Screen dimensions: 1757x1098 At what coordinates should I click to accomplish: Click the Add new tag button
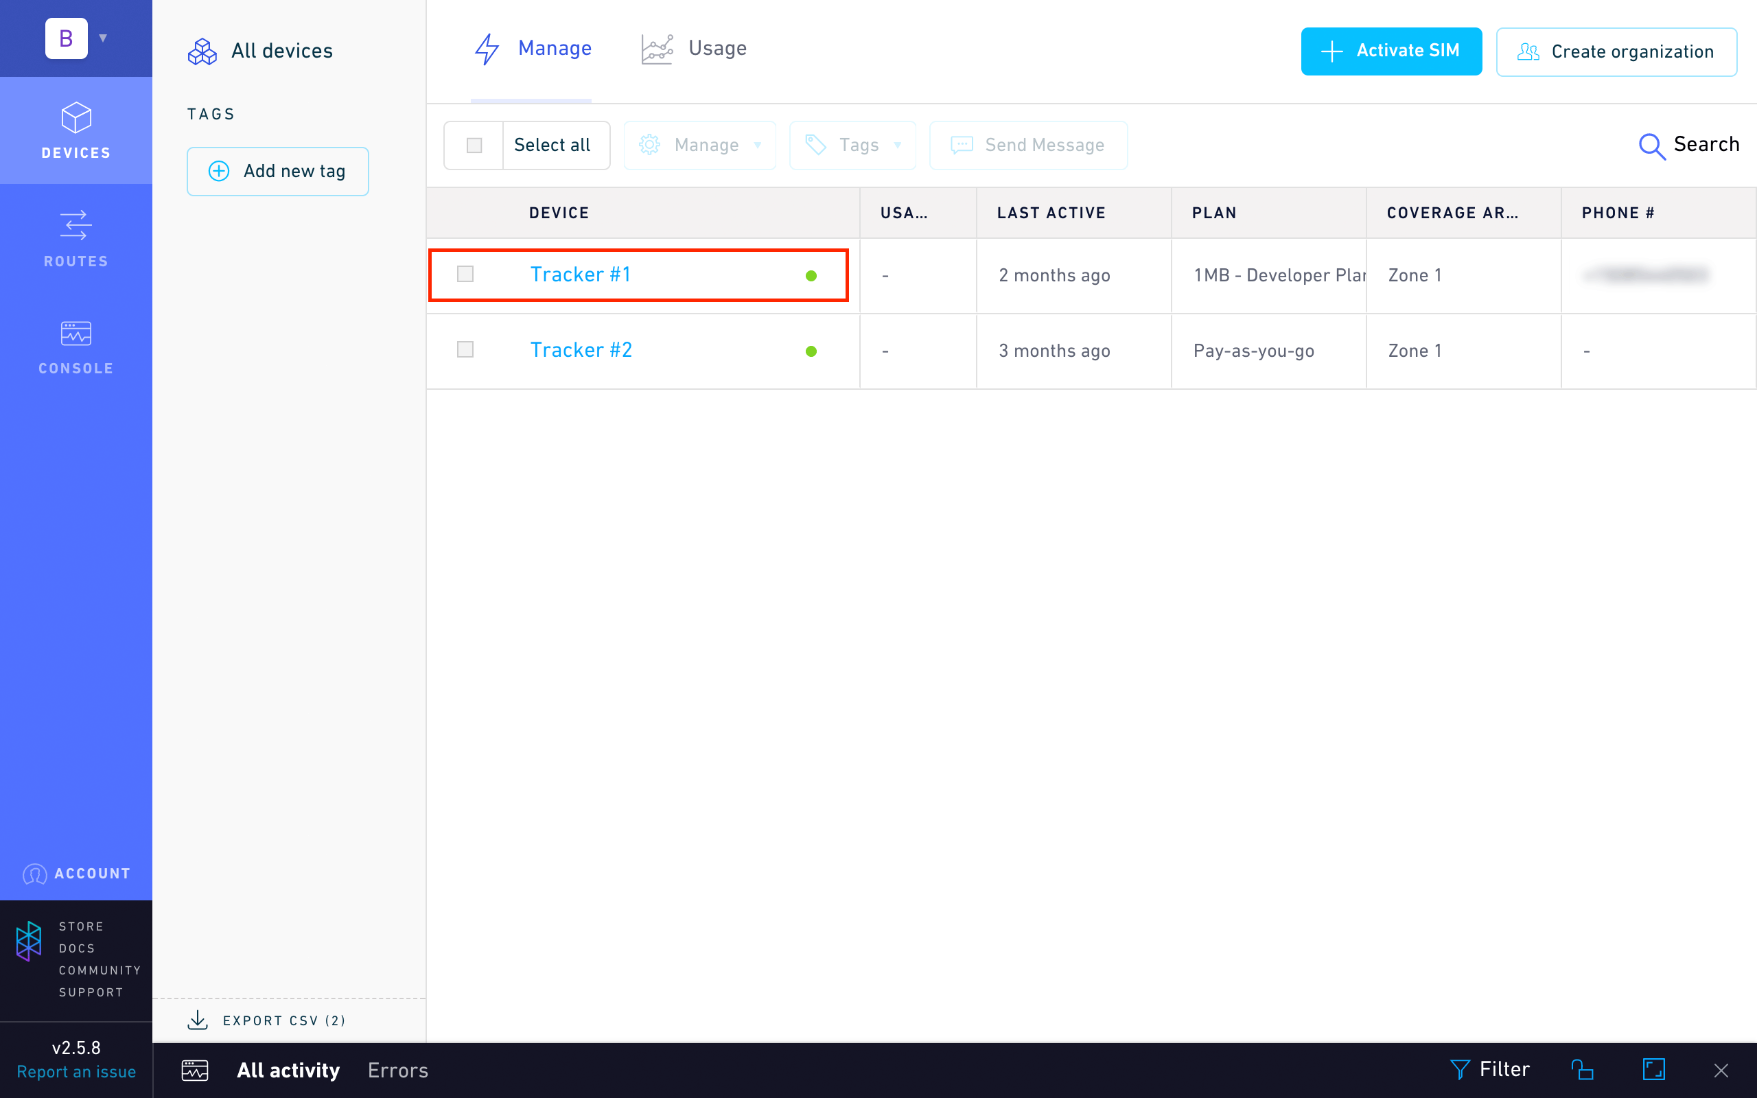click(x=278, y=170)
